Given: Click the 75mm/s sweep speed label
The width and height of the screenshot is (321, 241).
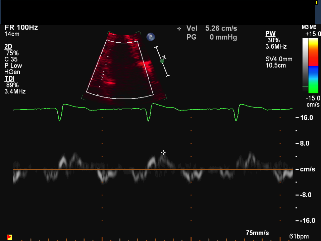Looking at the screenshot, I should click(x=257, y=233).
